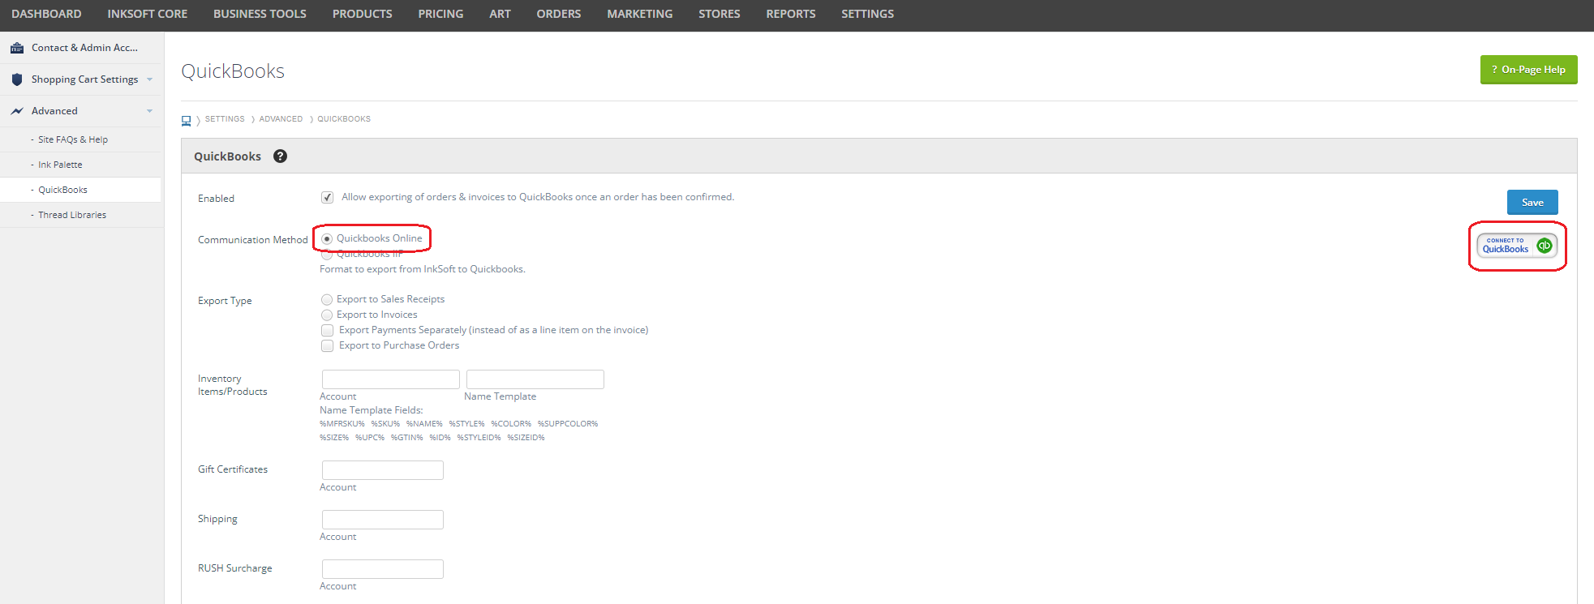
Task: Open the Stores menu
Action: point(720,14)
